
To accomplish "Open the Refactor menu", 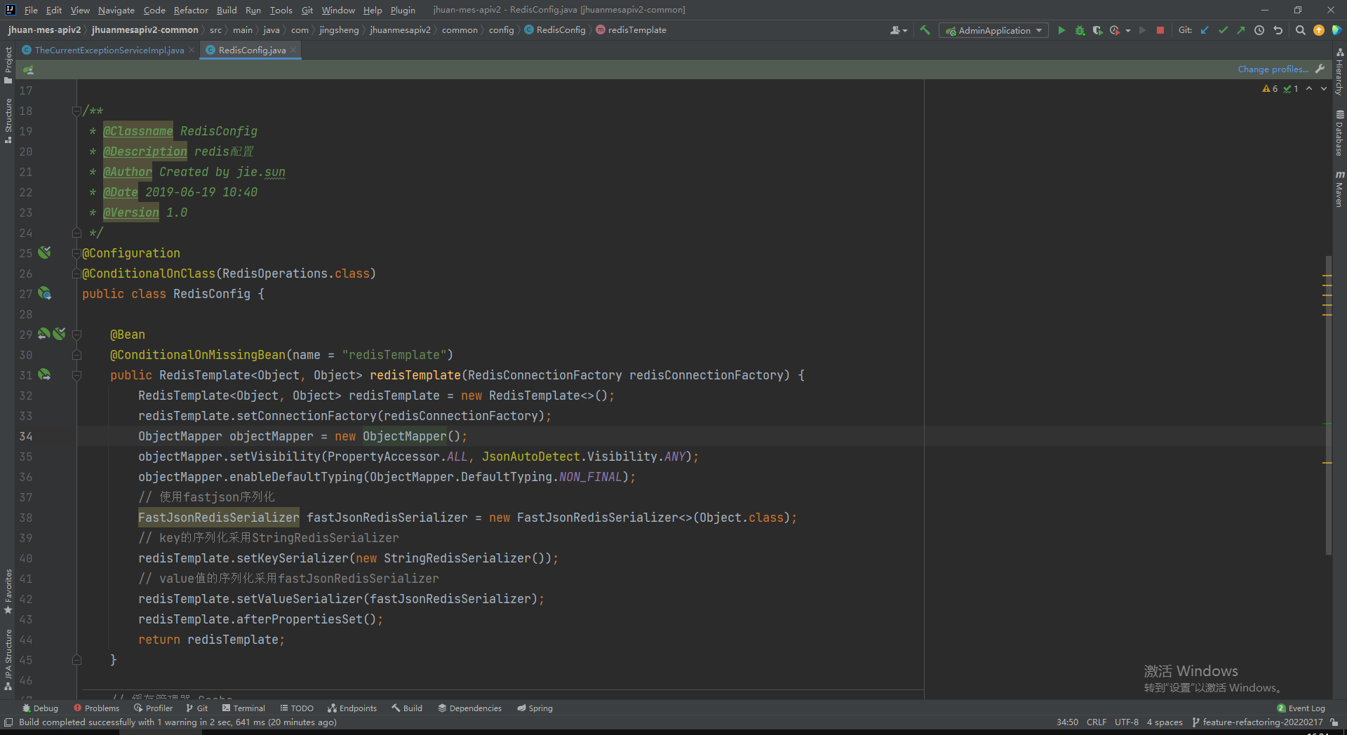I will (191, 10).
